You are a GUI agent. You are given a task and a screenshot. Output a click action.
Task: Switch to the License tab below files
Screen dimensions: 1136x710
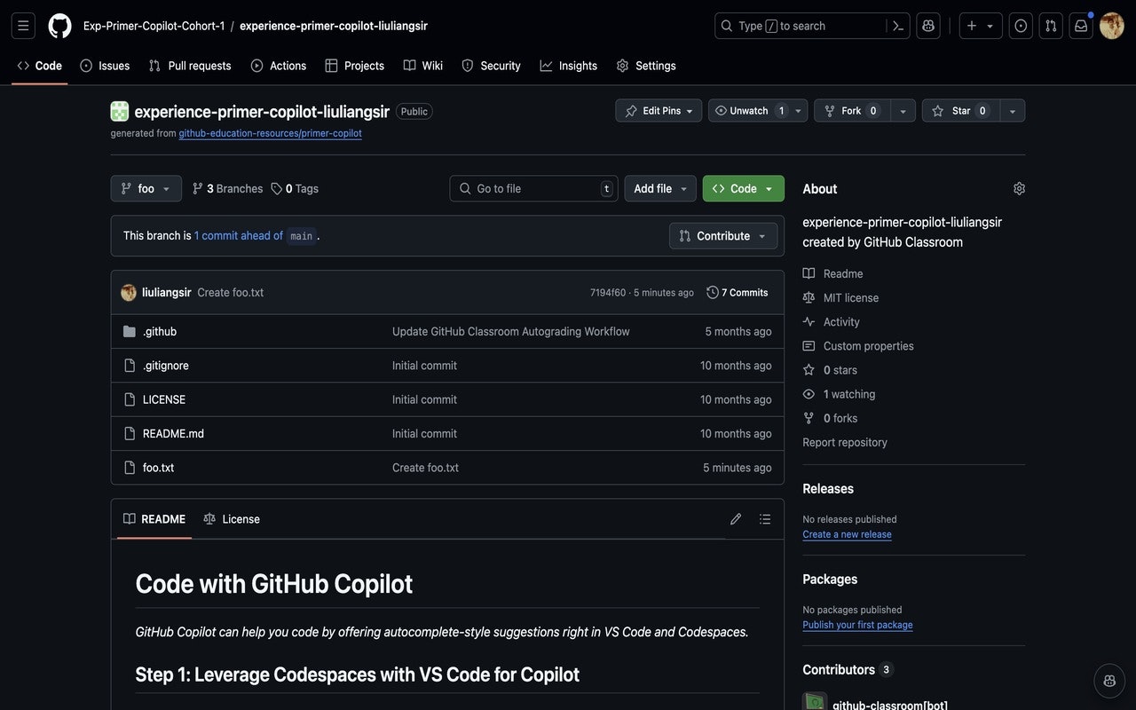tap(232, 519)
